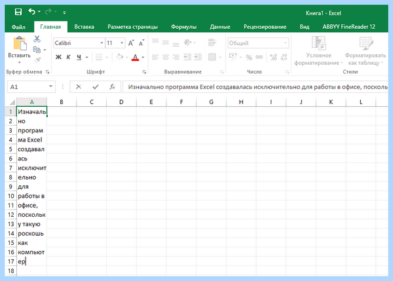Screen dimensions: 393x281
Task: Increase font size with the large A
Action: [x=131, y=43]
